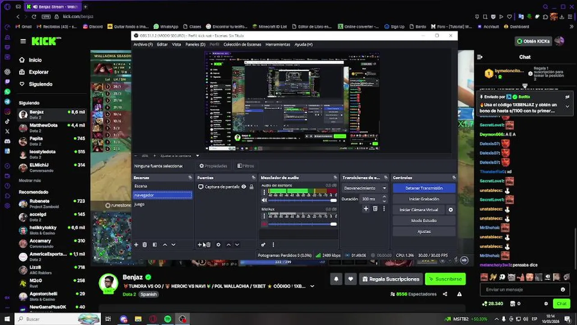Open scene filters icon in Escenas panel
577x325 pixels.
click(x=155, y=245)
